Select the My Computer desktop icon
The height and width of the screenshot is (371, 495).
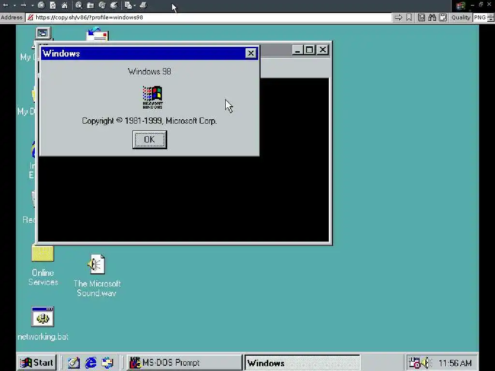43,33
